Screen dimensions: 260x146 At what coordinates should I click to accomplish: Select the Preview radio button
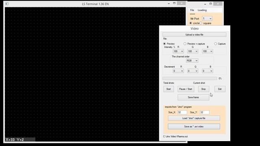point(164,44)
